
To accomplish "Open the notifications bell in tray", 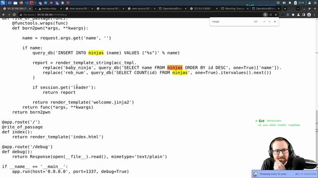I will (x=290, y=3).
